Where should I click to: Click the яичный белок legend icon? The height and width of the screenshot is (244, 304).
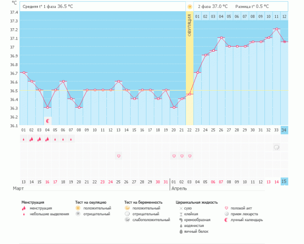(181, 231)
